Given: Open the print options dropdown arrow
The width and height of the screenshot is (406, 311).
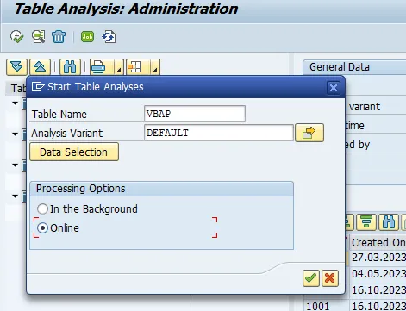Looking at the screenshot, I should (119, 67).
